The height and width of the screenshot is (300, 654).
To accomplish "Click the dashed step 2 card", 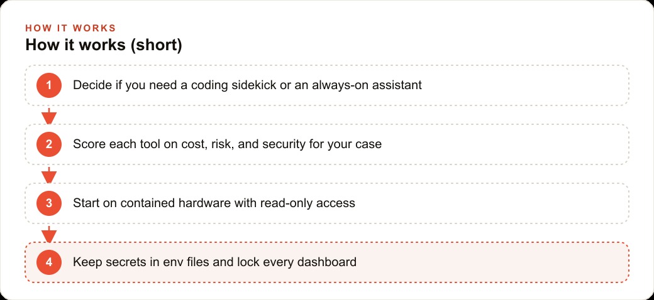I will [327, 144].
